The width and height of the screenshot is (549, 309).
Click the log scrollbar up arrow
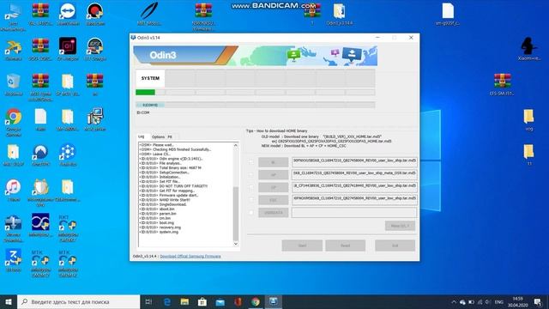tap(236, 145)
